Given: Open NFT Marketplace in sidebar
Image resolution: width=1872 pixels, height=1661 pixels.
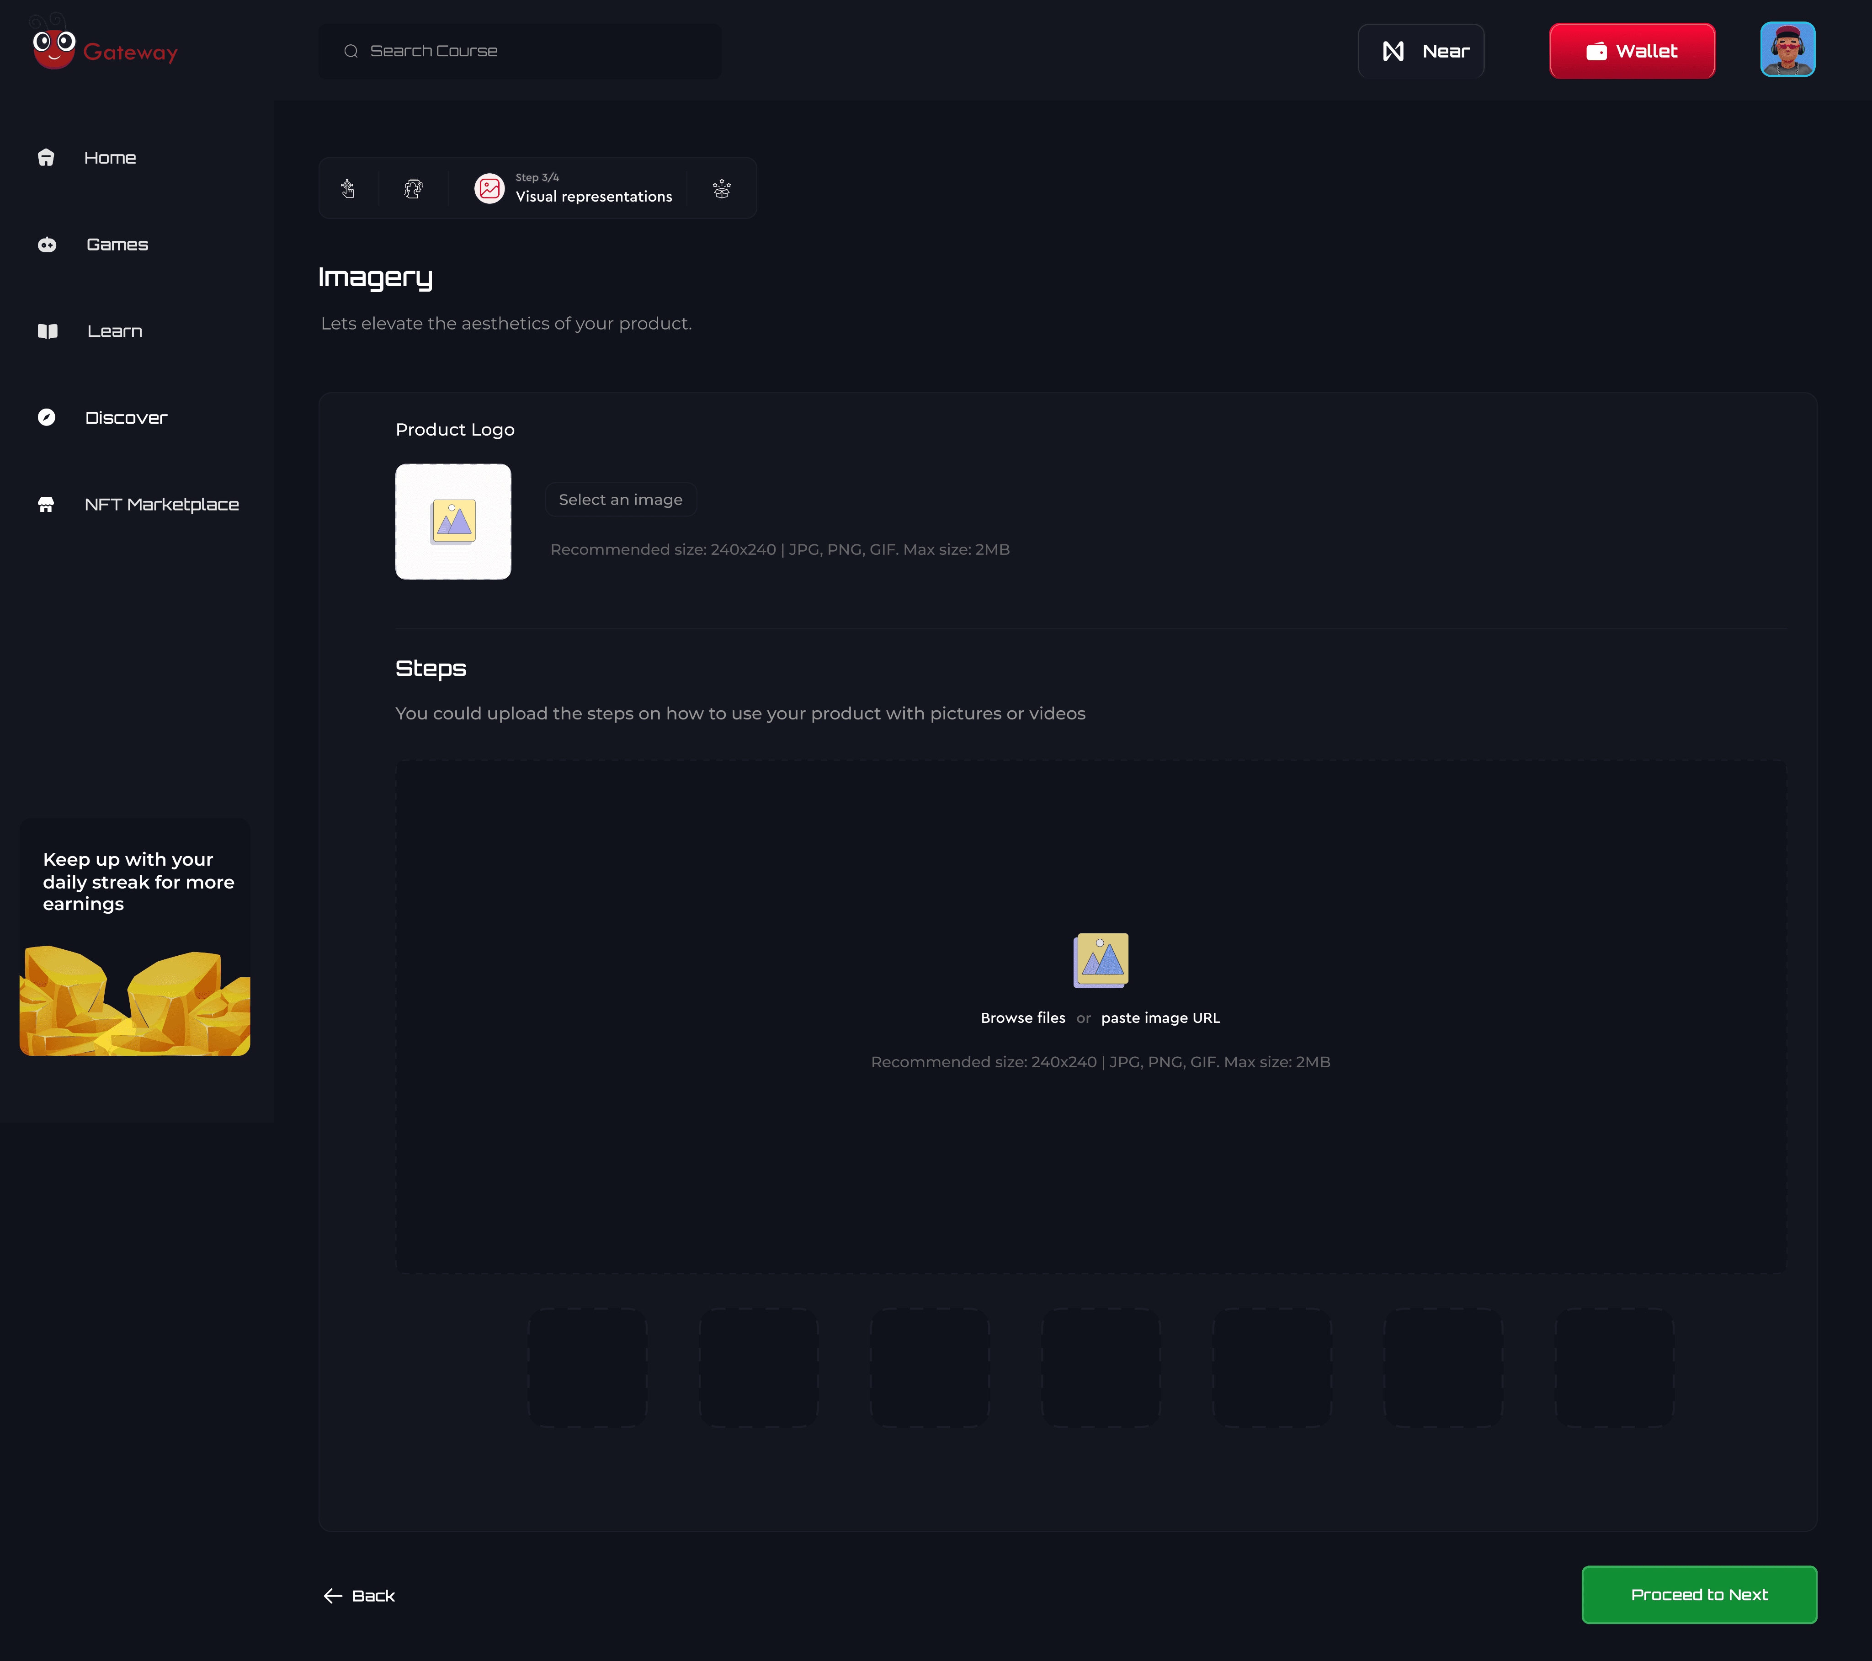Looking at the screenshot, I should click(161, 504).
